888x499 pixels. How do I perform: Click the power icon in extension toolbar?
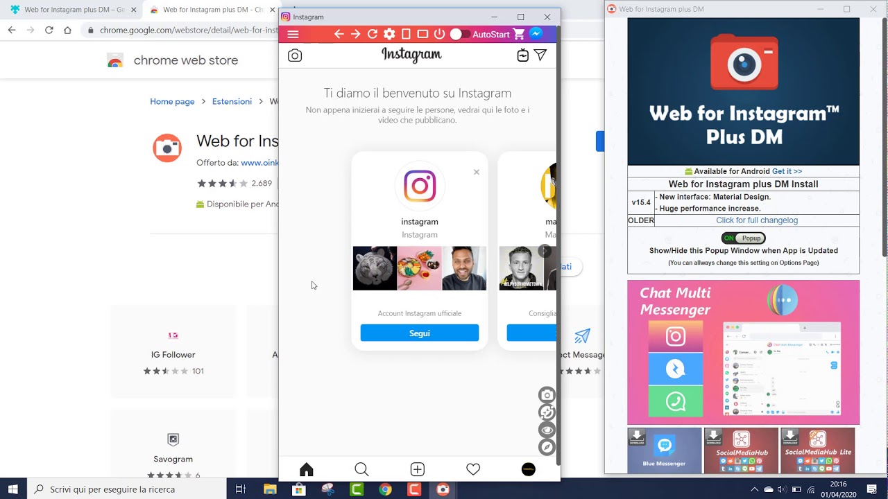point(439,35)
